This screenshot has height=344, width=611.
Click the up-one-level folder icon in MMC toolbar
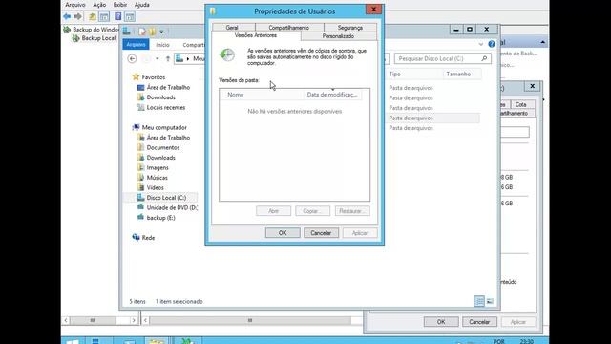pyautogui.click(x=93, y=16)
